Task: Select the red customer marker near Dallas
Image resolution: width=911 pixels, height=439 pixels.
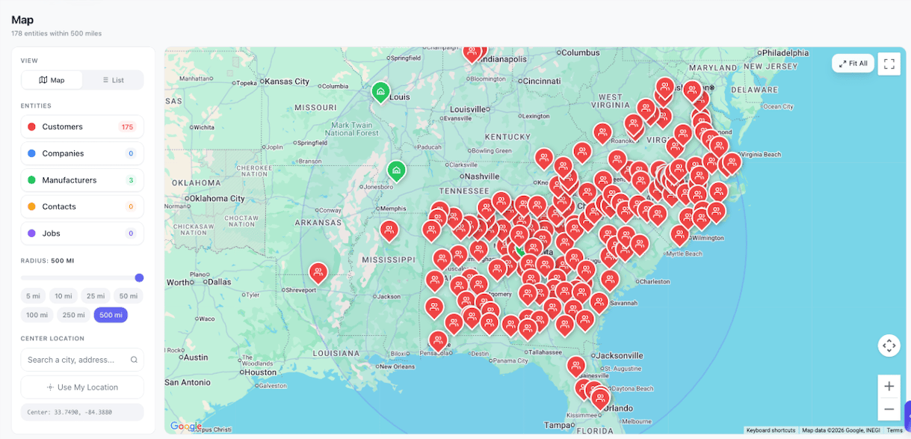Action: pos(318,273)
